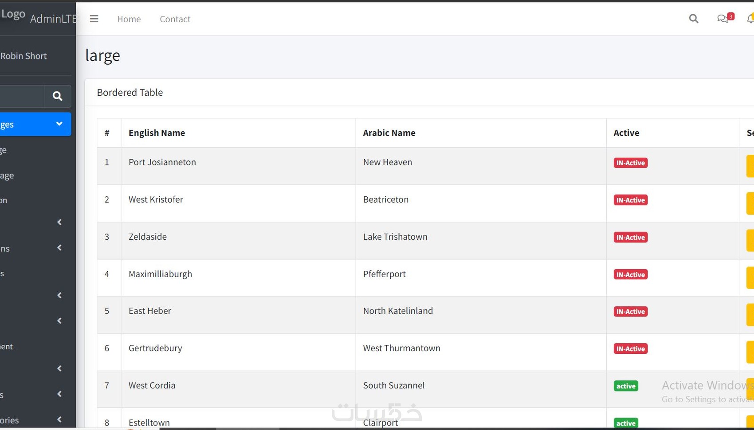Screen dimensions: 754x430
Task: Click the IN-Active badge for Port Josianneton
Action: click(630, 163)
